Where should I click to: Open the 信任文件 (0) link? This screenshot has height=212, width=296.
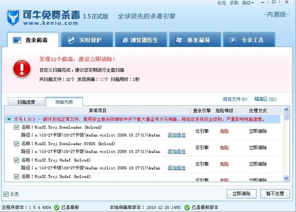tap(235, 99)
